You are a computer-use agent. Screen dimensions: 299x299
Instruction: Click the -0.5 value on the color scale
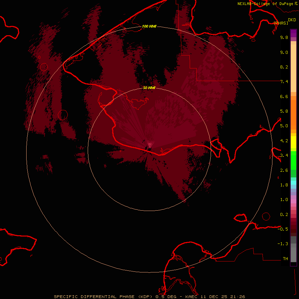coord(283,229)
